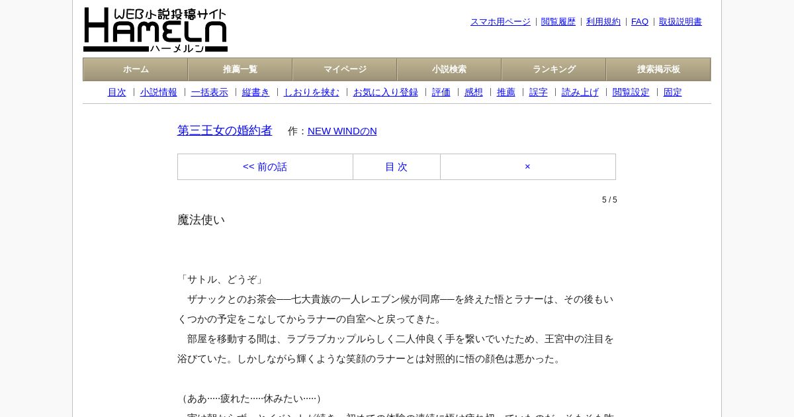Image resolution: width=794 pixels, height=417 pixels.
Task: Click the line 「サトル、どうぞ」
Action: click(x=222, y=279)
